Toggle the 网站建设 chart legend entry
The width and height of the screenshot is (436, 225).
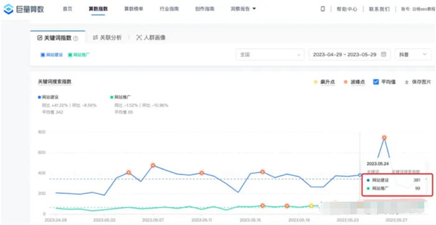click(x=49, y=97)
